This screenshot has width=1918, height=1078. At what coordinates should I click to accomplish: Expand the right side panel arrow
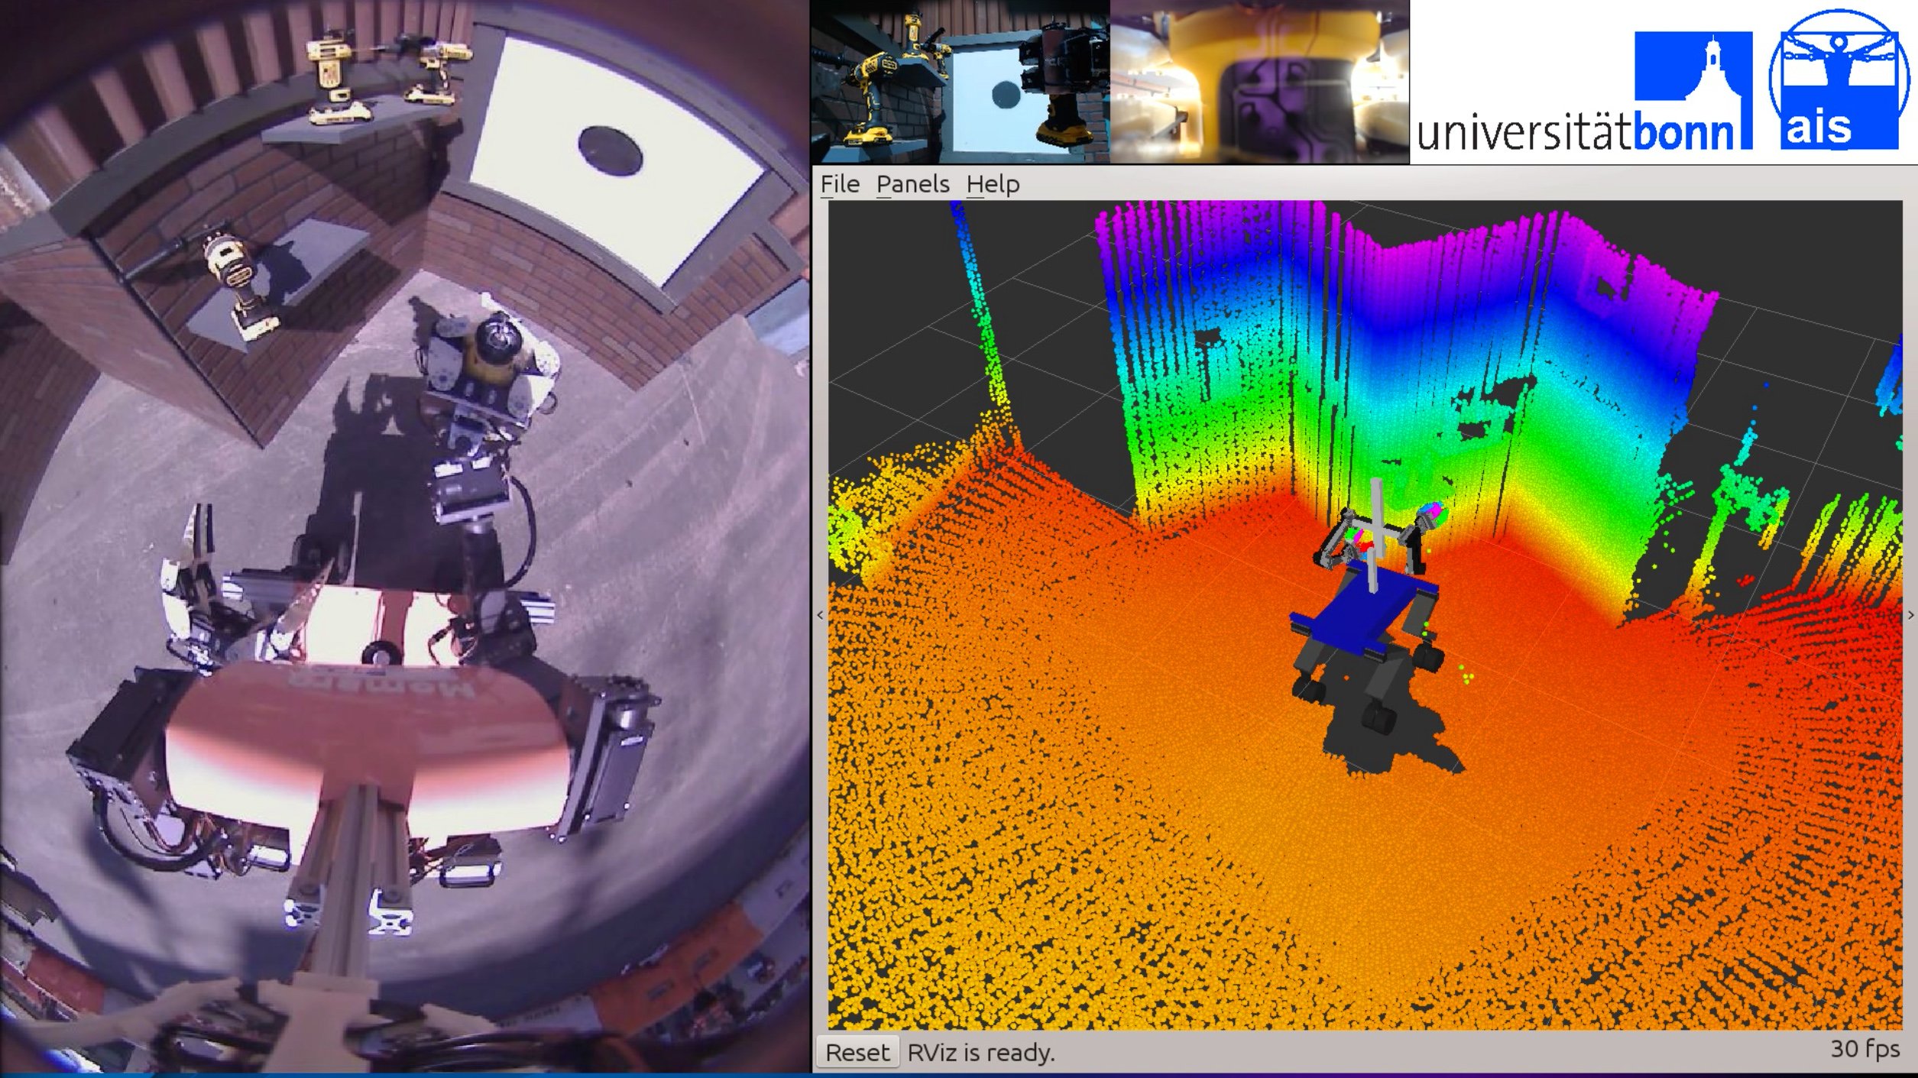pos(1910,614)
